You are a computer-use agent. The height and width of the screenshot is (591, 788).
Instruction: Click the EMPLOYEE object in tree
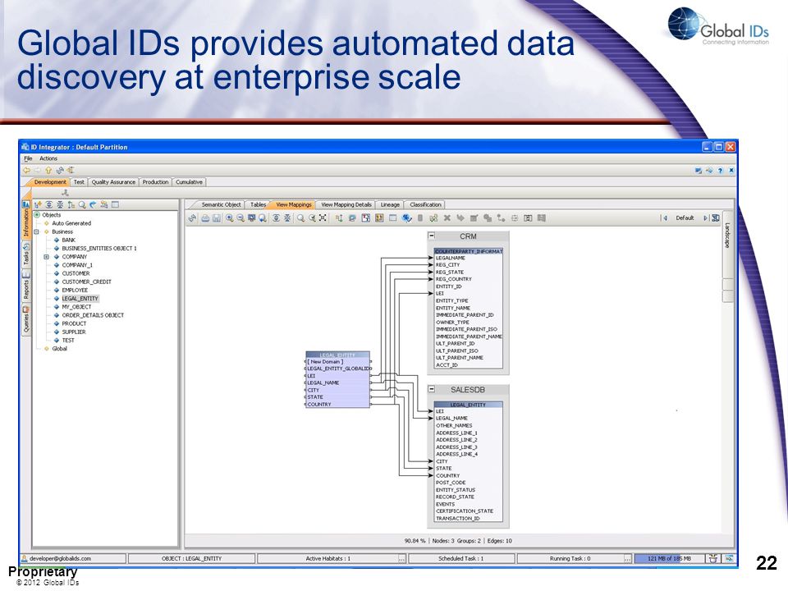click(x=75, y=291)
